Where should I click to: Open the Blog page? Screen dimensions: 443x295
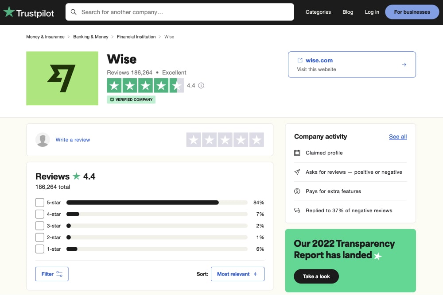click(348, 12)
